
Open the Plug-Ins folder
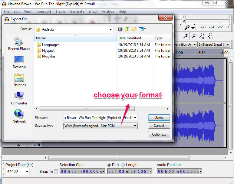[x=49, y=56]
